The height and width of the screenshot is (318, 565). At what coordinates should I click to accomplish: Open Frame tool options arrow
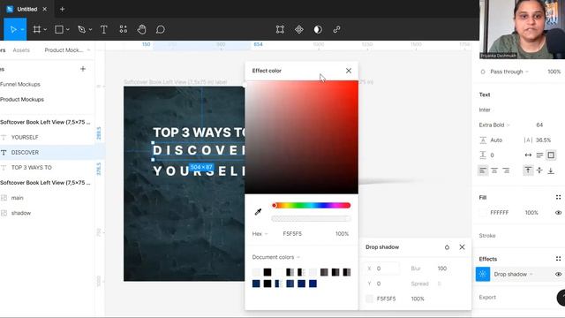point(45,29)
